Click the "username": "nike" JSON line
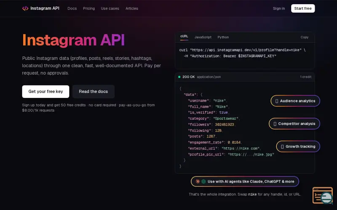This screenshot has width=337, height=210. [207, 101]
